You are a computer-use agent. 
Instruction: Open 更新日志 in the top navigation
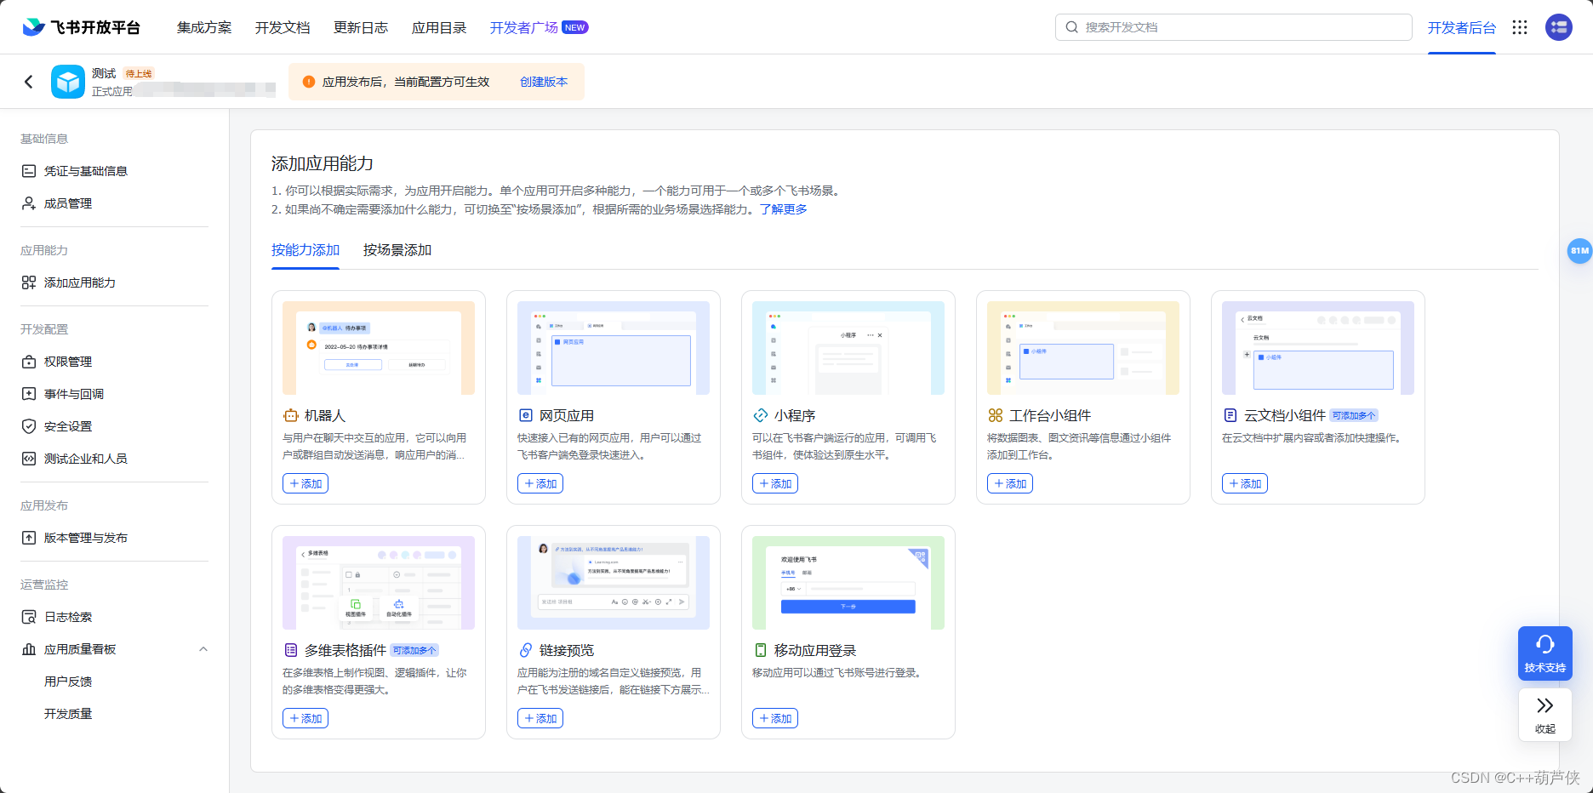361,27
